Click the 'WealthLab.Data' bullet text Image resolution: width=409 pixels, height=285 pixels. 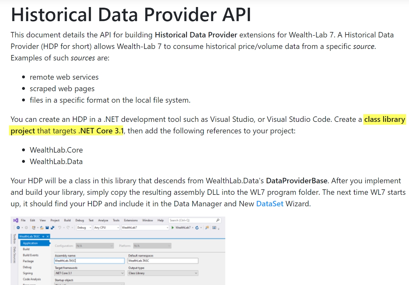(x=56, y=162)
